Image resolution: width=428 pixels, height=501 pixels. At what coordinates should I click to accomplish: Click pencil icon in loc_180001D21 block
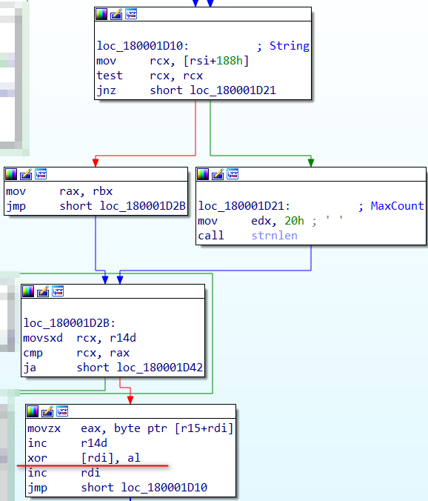point(218,174)
